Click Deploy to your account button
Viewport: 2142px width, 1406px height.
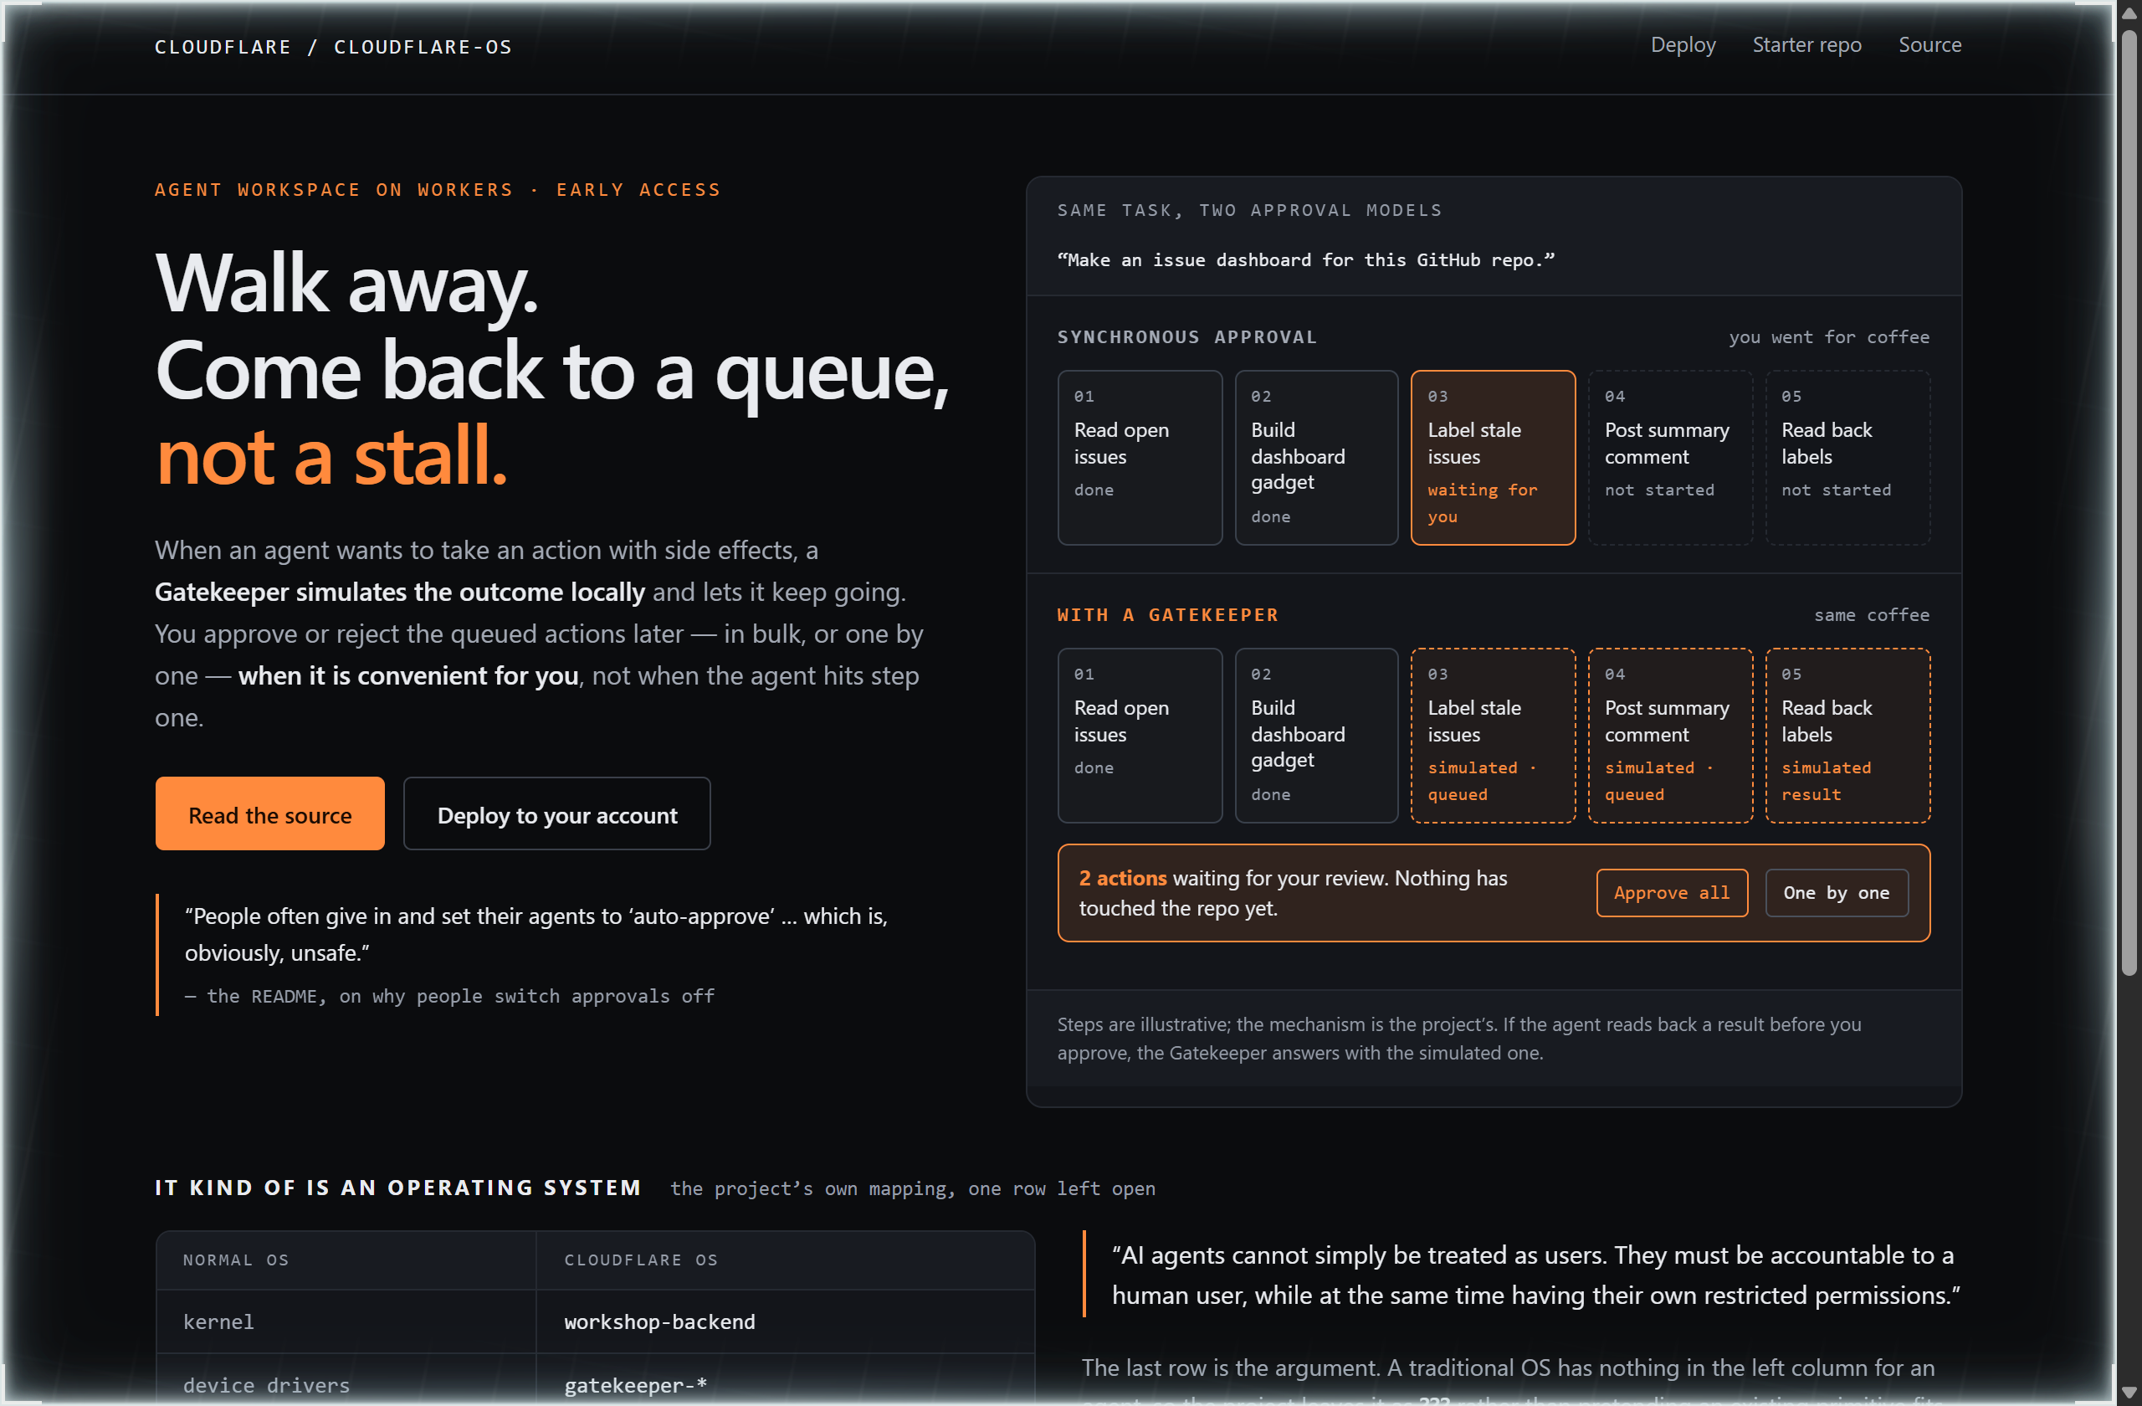[556, 813]
